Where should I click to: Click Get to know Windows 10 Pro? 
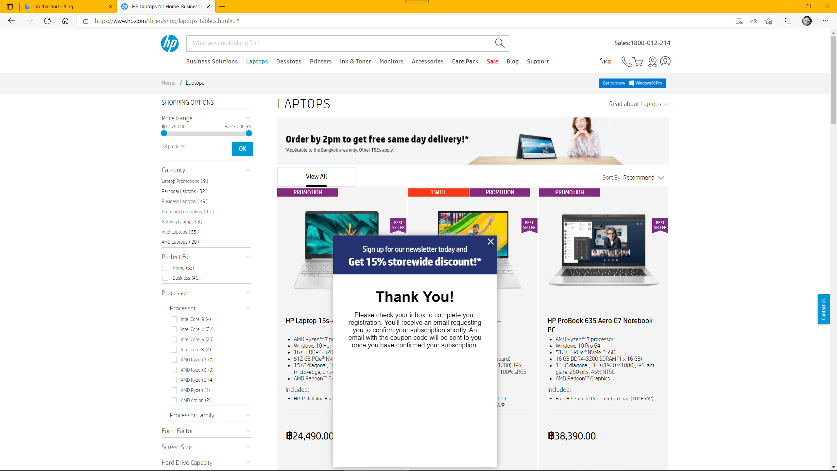(632, 83)
